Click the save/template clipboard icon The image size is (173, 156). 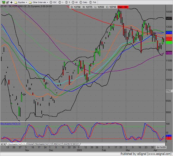coord(7,2)
